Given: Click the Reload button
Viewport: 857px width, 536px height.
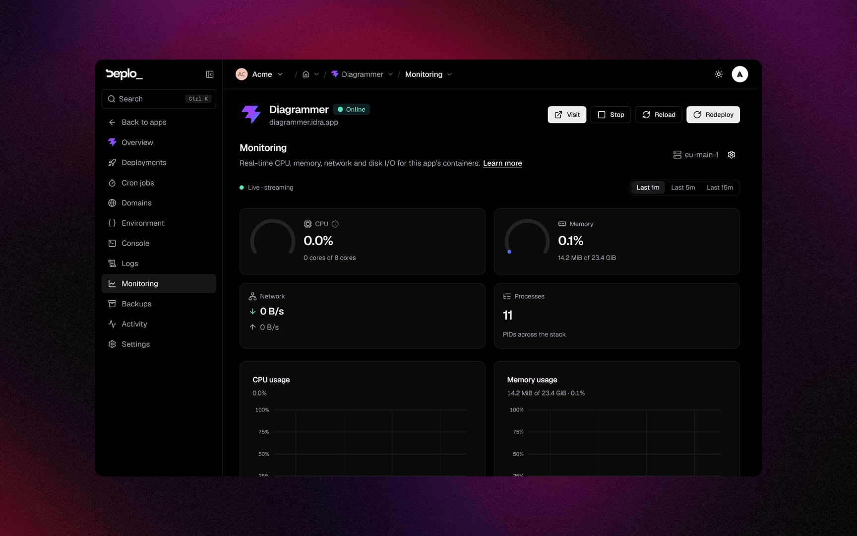Looking at the screenshot, I should tap(659, 115).
